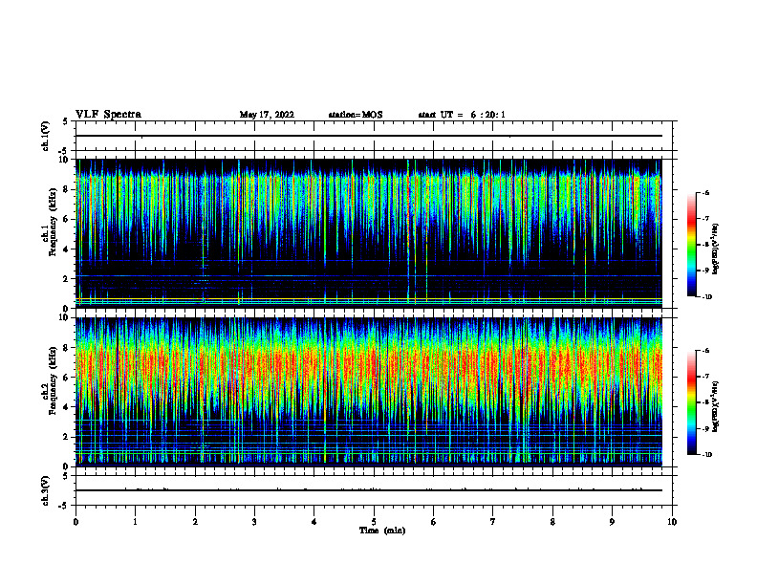Click the time axis tick label '5'
The height and width of the screenshot is (585, 757).
[374, 522]
